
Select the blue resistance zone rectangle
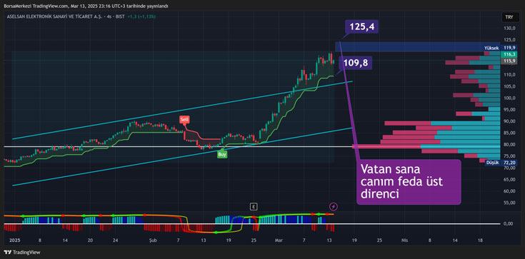click(417, 46)
